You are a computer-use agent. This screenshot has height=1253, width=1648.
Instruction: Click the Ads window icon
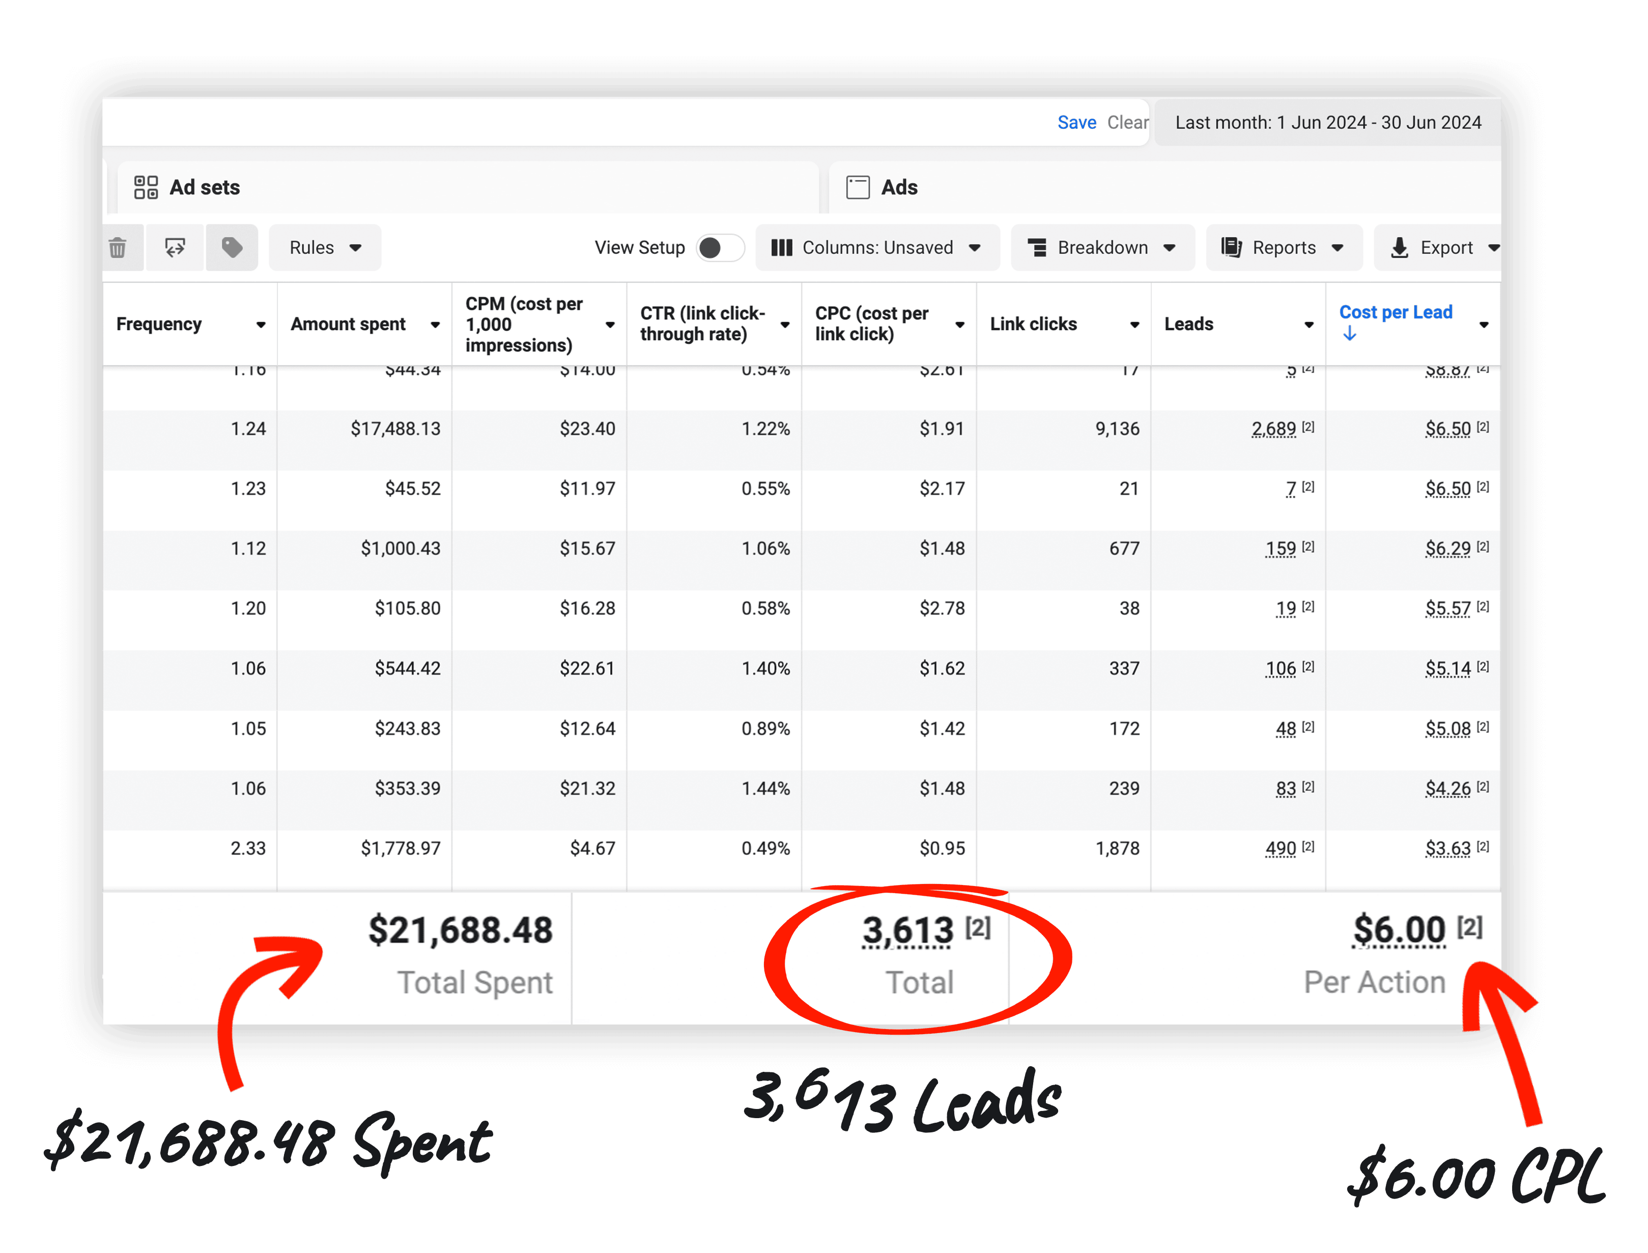(x=858, y=187)
